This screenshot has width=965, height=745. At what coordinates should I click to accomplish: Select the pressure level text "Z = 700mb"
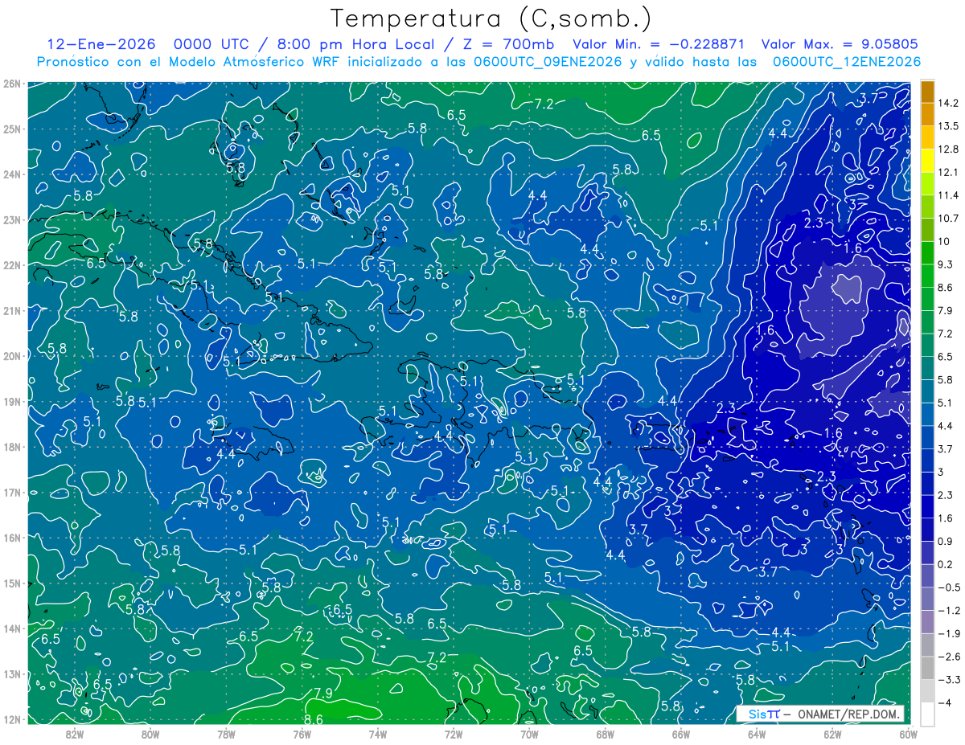pyautogui.click(x=506, y=44)
